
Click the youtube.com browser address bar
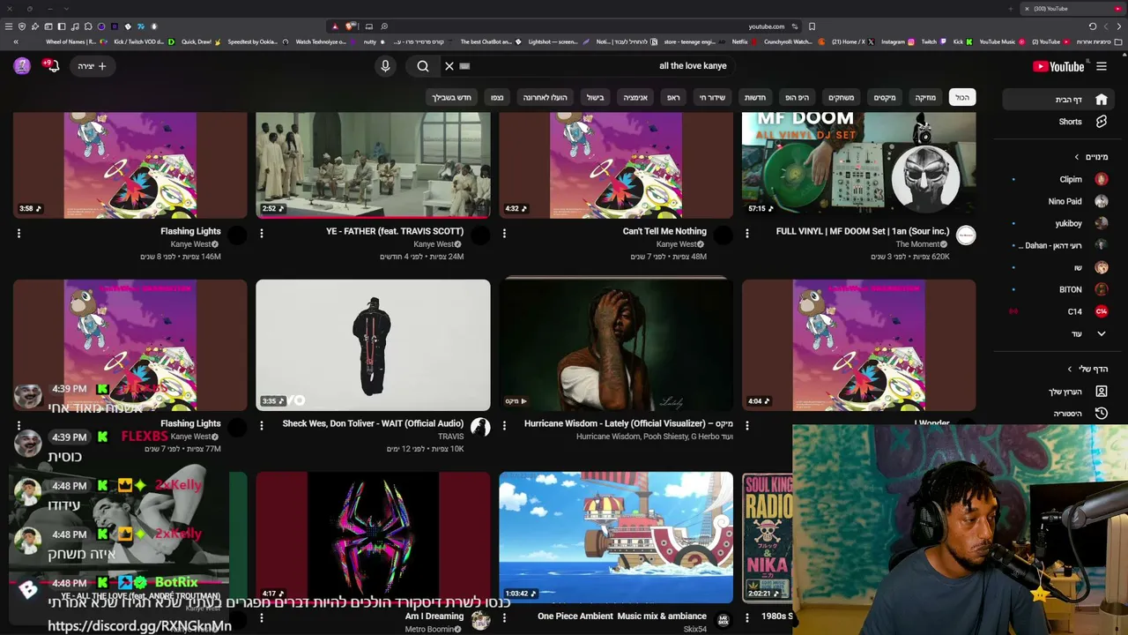point(564,26)
